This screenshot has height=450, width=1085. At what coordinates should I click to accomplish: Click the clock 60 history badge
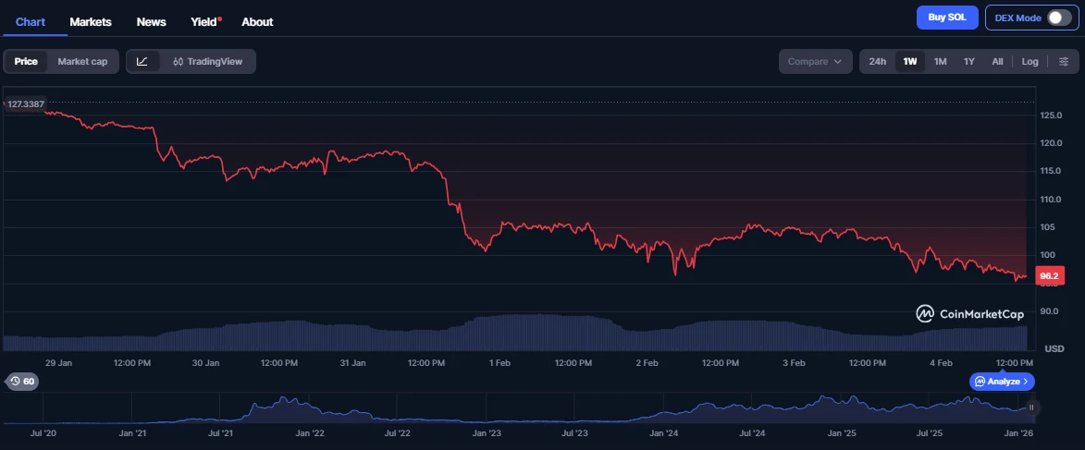tap(22, 382)
